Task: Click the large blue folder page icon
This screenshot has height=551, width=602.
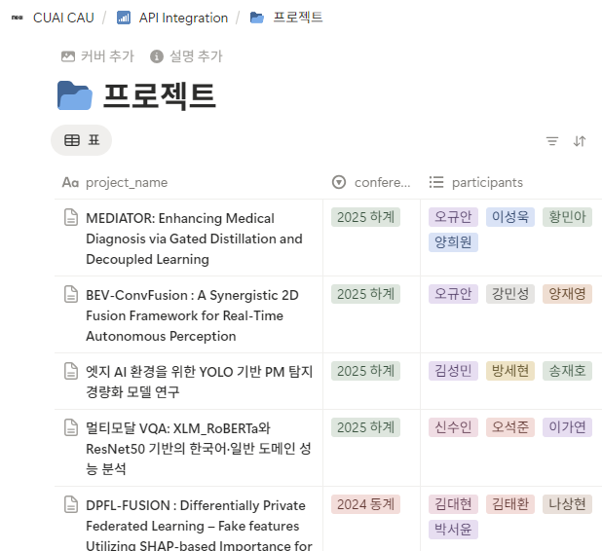Action: 75,95
